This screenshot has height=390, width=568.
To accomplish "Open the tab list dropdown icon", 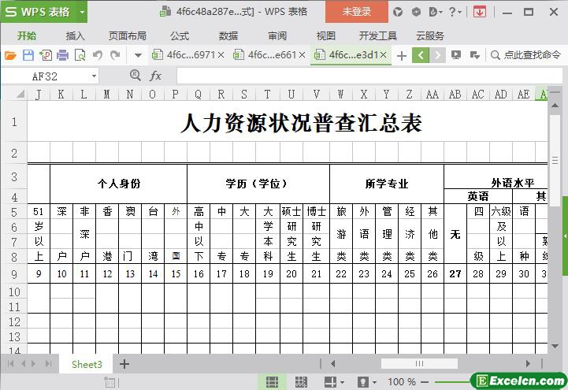I will 474,55.
